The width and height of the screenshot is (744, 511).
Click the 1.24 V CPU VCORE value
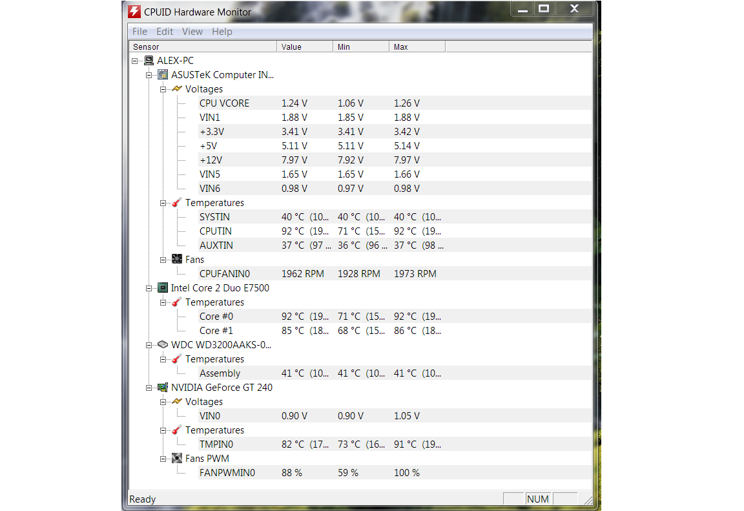(294, 103)
